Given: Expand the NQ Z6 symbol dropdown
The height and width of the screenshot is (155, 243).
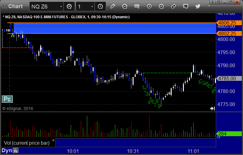Looking at the screenshot, I should click(61, 6).
